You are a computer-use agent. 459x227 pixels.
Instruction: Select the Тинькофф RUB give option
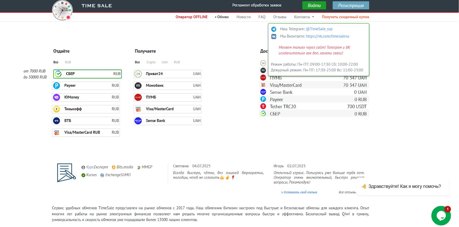point(86,109)
